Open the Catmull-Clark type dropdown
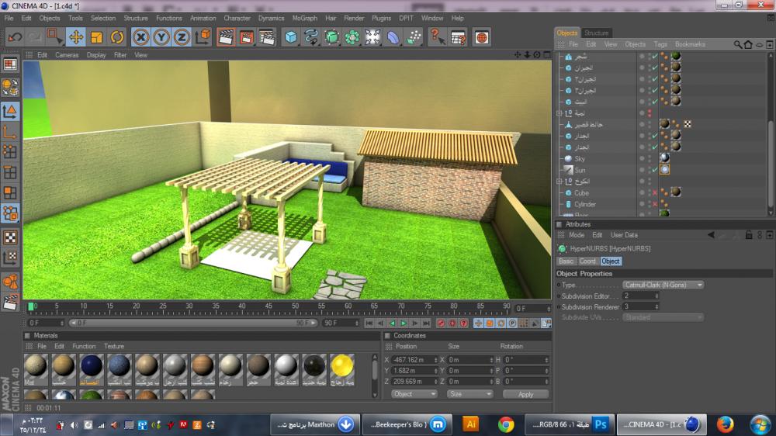Image resolution: width=776 pixels, height=436 pixels. tap(663, 285)
